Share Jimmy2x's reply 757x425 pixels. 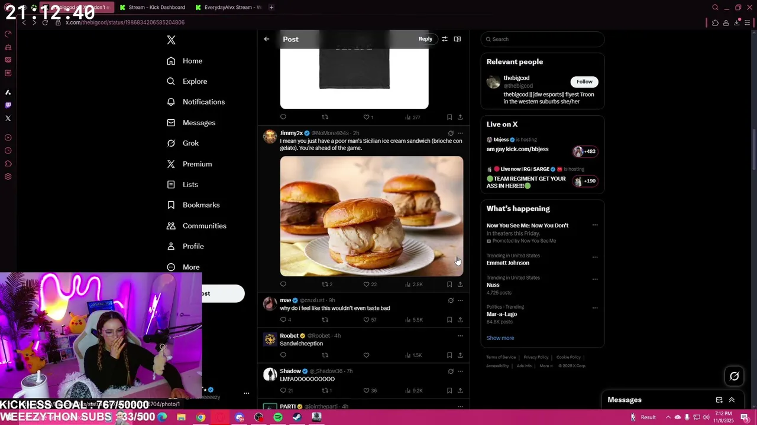click(x=460, y=285)
